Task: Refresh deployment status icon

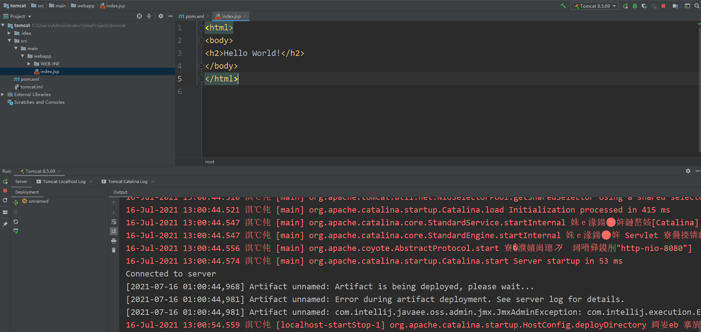Action: click(x=16, y=222)
